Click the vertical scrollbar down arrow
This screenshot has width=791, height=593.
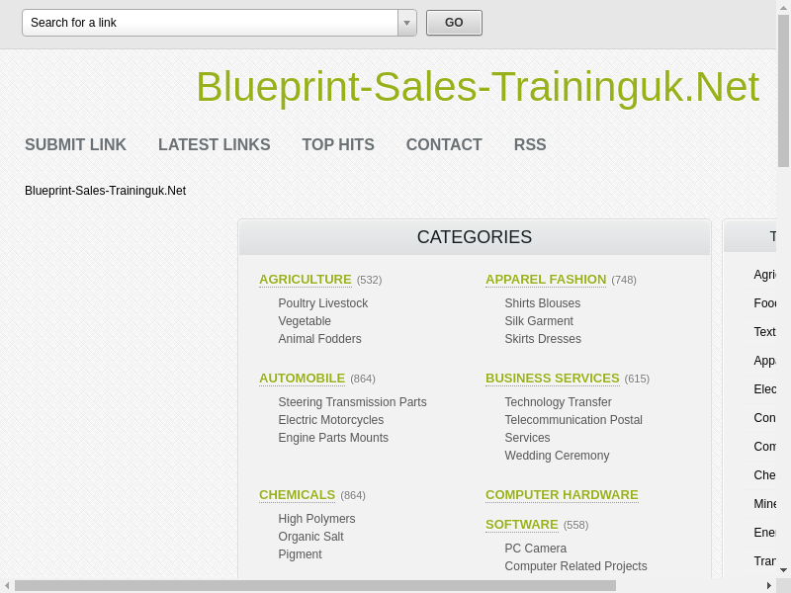click(783, 570)
